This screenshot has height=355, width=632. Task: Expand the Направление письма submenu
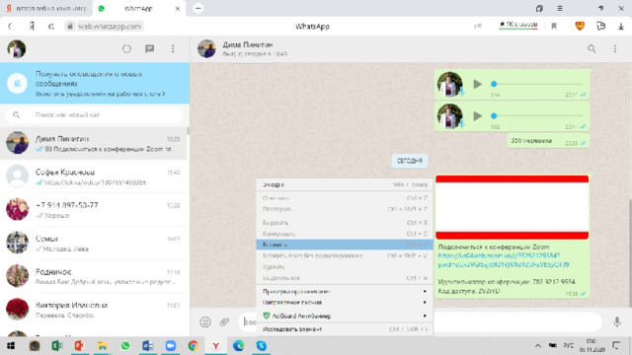click(x=345, y=303)
